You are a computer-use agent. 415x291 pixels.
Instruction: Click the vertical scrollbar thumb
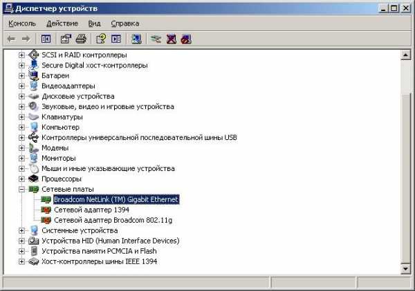(x=406, y=178)
